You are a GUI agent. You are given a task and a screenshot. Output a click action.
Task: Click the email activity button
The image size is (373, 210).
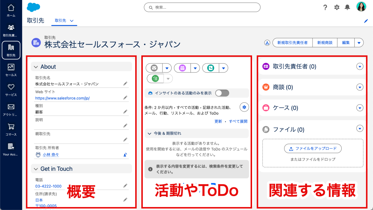[x=154, y=68]
